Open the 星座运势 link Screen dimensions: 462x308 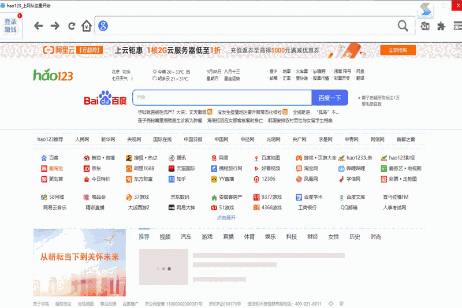coord(232,79)
